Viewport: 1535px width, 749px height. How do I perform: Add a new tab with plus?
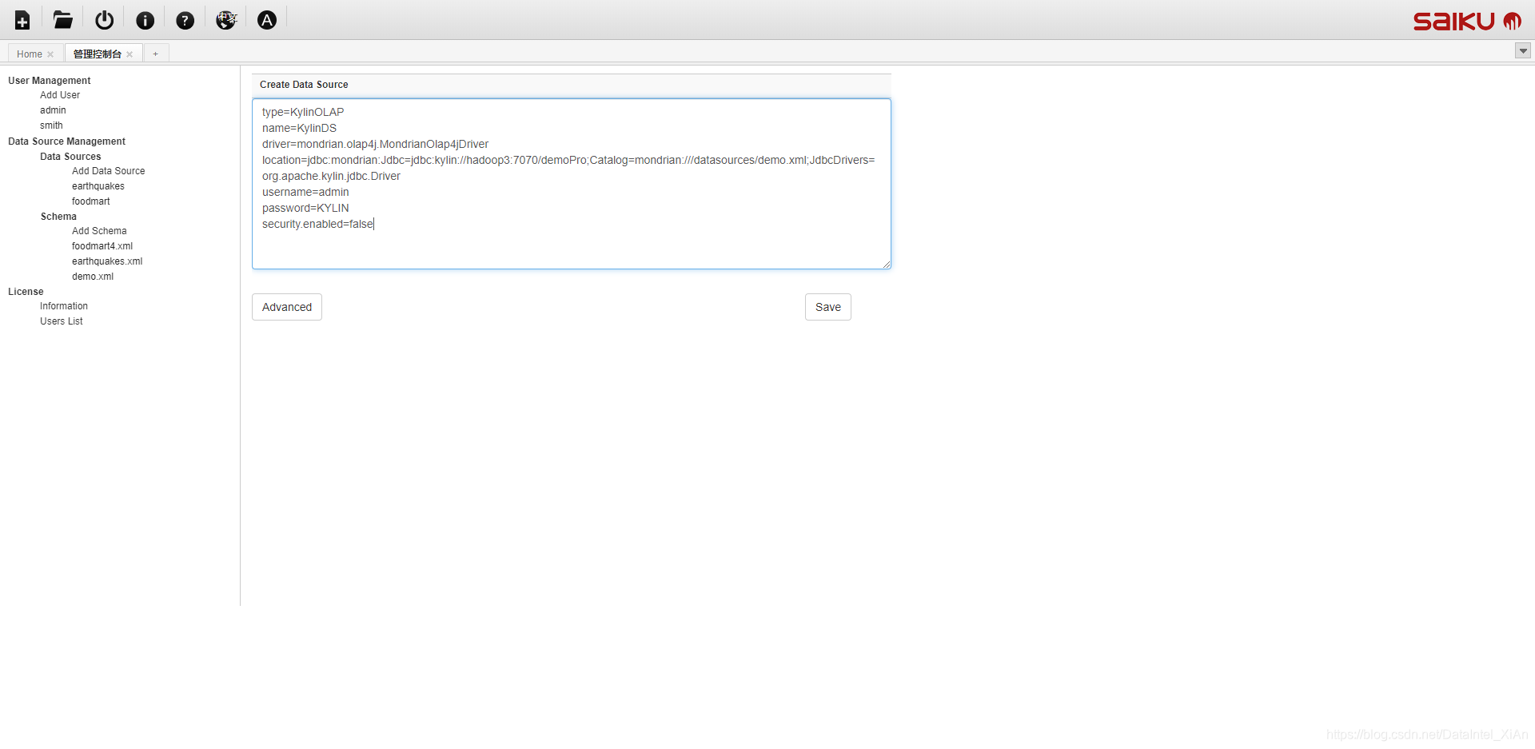pos(156,54)
